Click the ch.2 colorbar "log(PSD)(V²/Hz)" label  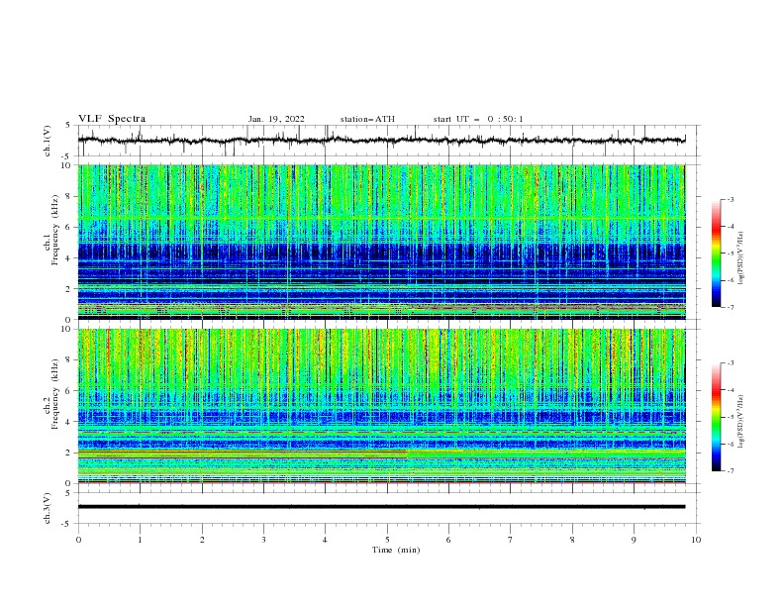coord(741,422)
